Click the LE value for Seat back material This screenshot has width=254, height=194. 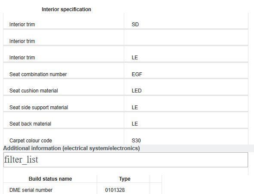tap(135, 124)
